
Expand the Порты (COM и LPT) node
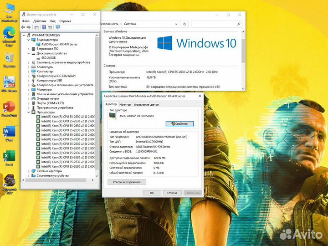28,103
